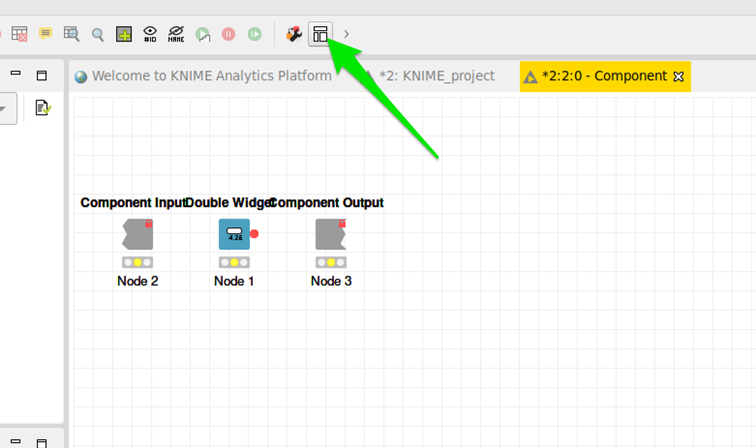Select the Double Widget node icon
The width and height of the screenshot is (756, 448).
pyautogui.click(x=234, y=234)
